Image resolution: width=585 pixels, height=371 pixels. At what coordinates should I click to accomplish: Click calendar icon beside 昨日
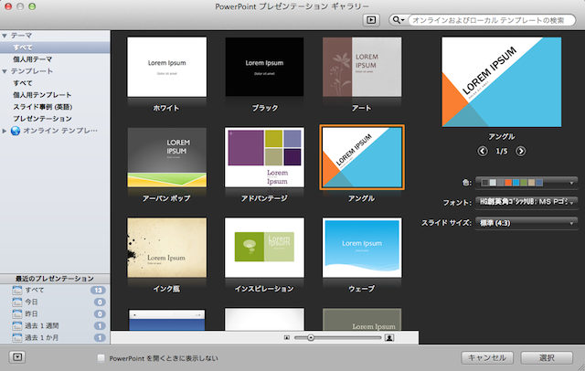(17, 313)
